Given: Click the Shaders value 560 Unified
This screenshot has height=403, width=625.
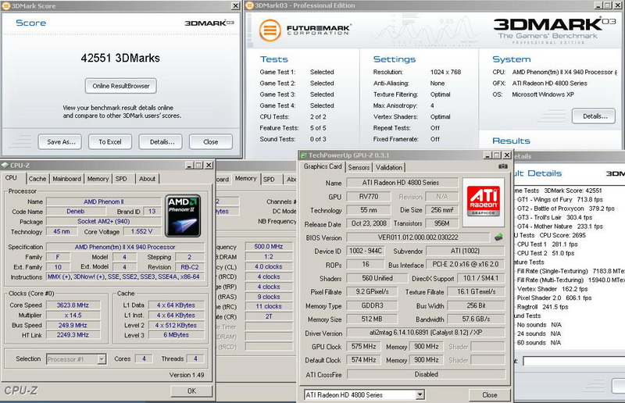Looking at the screenshot, I should (377, 278).
